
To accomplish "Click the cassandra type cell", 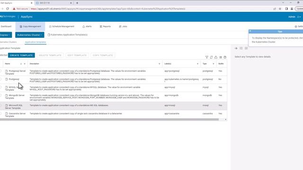I will 207,113.
